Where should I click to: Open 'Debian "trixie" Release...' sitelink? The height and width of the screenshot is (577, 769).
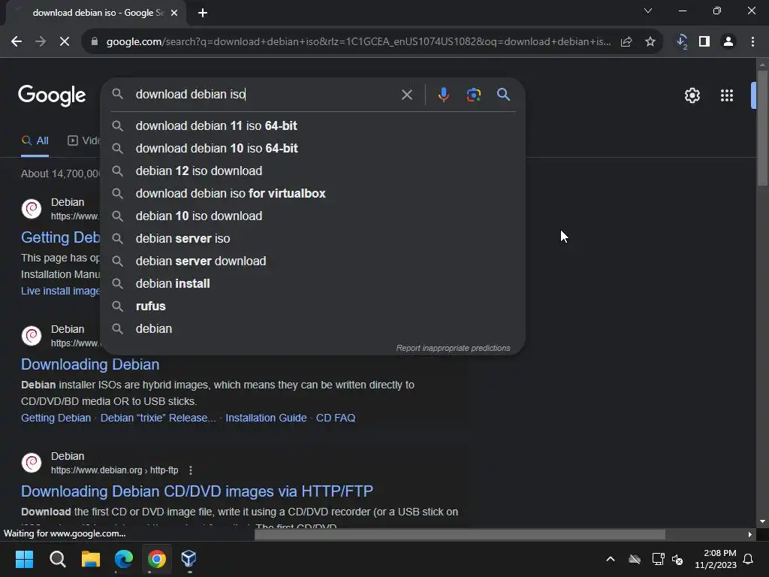[x=158, y=418]
